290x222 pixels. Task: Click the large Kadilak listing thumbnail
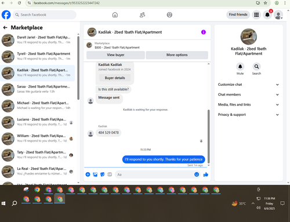tap(249, 37)
